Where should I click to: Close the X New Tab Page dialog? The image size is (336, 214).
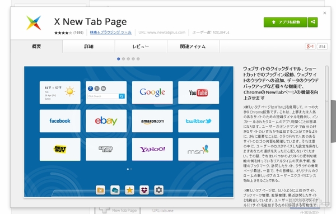point(325,13)
